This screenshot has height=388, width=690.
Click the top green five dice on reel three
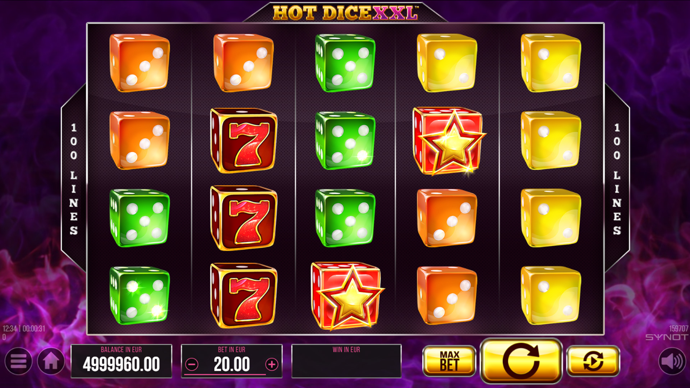click(345, 63)
